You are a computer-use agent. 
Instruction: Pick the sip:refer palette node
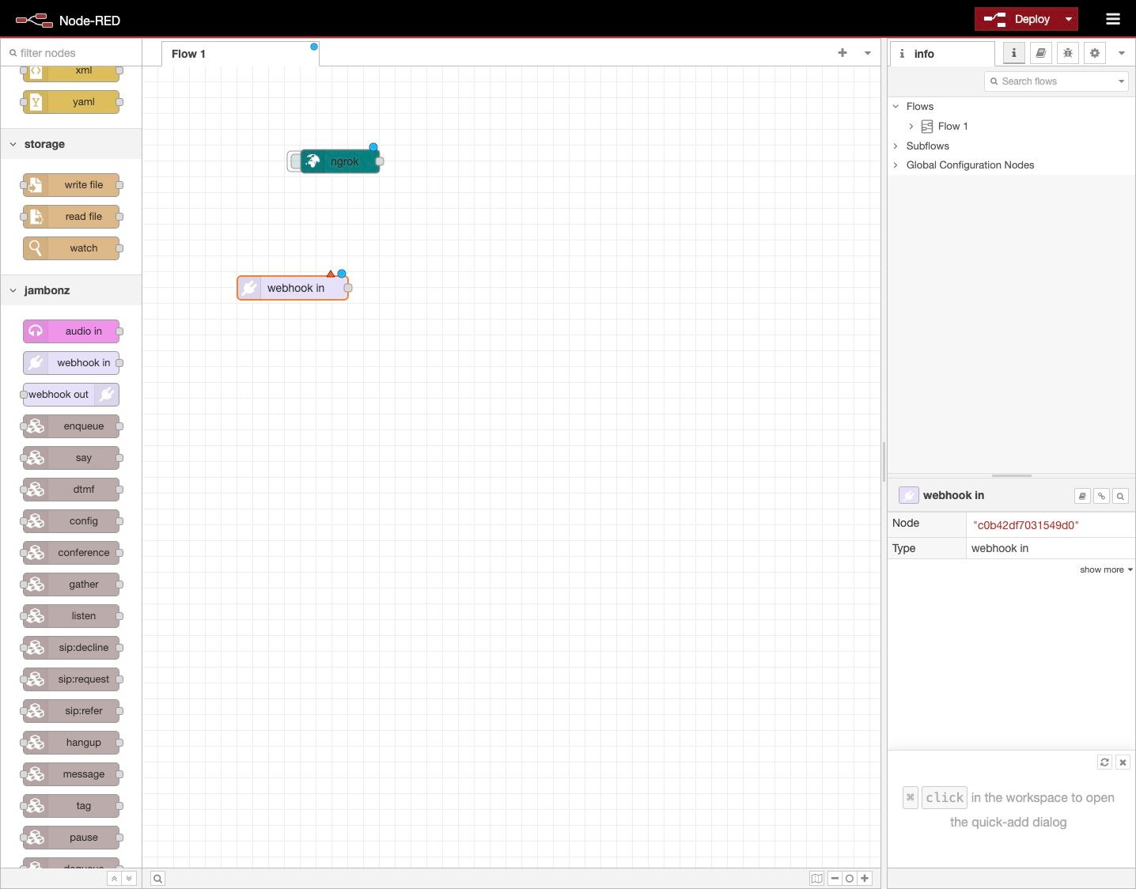pos(71,711)
